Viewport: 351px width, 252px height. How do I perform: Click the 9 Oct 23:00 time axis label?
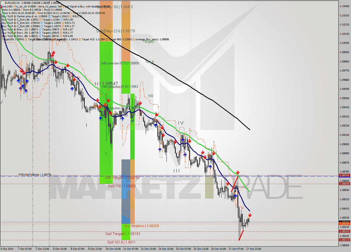pos(95,249)
